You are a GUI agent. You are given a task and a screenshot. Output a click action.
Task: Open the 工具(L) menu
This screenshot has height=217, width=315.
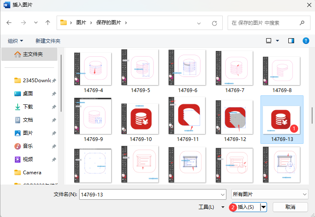pyautogui.click(x=211, y=207)
